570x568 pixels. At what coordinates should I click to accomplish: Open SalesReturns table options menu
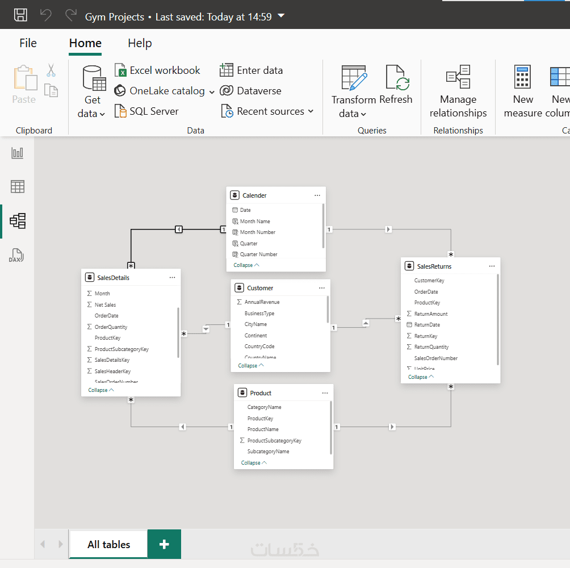[x=492, y=266]
